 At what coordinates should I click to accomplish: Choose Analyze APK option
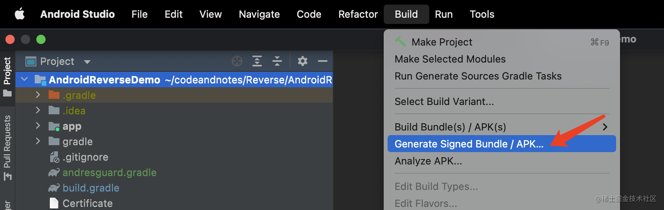[x=501, y=161]
